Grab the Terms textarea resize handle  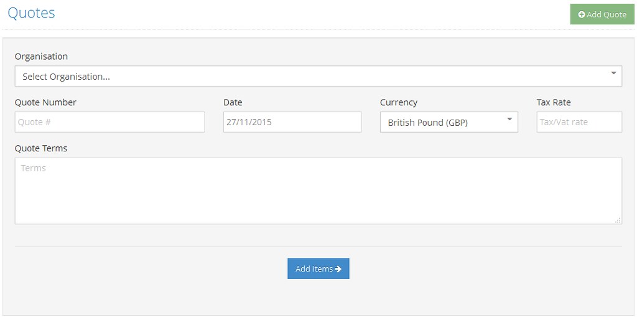pyautogui.click(x=618, y=220)
